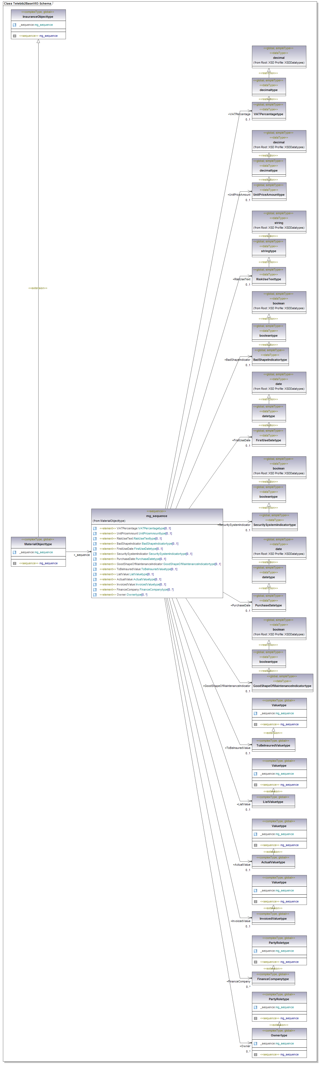Select the RiskUseTexttype datatype box
The image size is (324, 1067).
click(x=268, y=276)
